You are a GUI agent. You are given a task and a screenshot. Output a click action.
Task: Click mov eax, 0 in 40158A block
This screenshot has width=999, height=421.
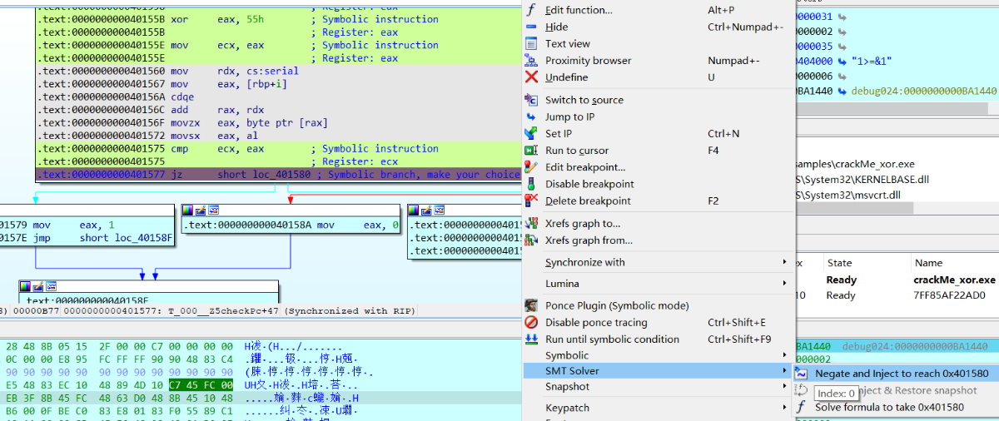(x=358, y=225)
